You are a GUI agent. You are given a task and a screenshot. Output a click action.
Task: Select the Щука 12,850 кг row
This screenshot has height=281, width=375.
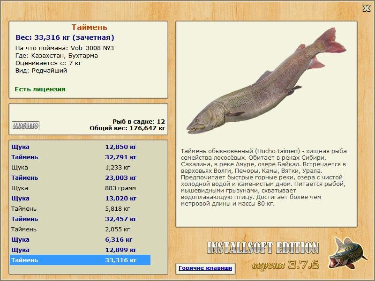[x=80, y=147]
